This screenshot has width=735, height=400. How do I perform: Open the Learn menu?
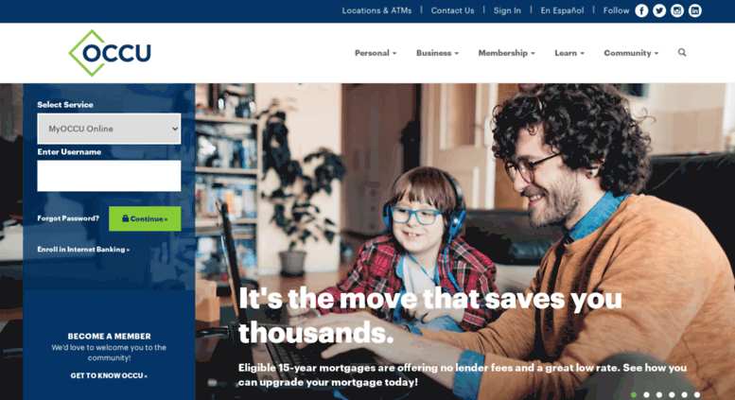(x=569, y=53)
